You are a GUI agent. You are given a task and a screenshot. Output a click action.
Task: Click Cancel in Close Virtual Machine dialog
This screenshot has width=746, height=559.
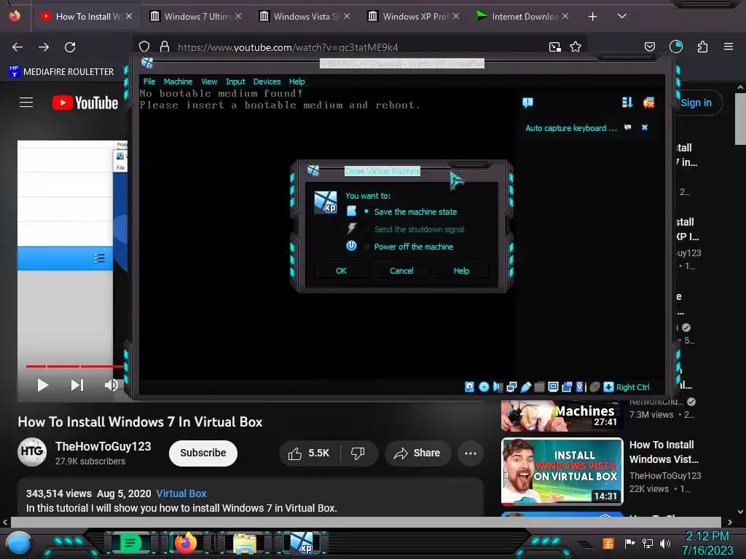point(401,271)
